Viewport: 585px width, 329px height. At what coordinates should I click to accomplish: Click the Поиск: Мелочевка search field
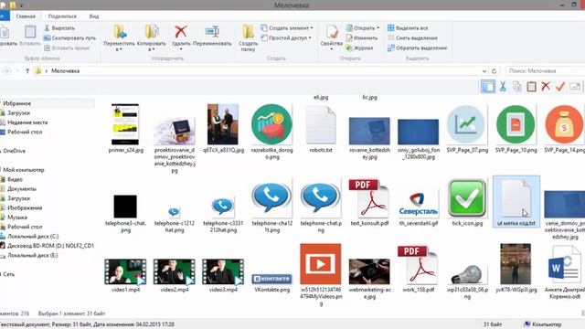pyautogui.click(x=545, y=71)
